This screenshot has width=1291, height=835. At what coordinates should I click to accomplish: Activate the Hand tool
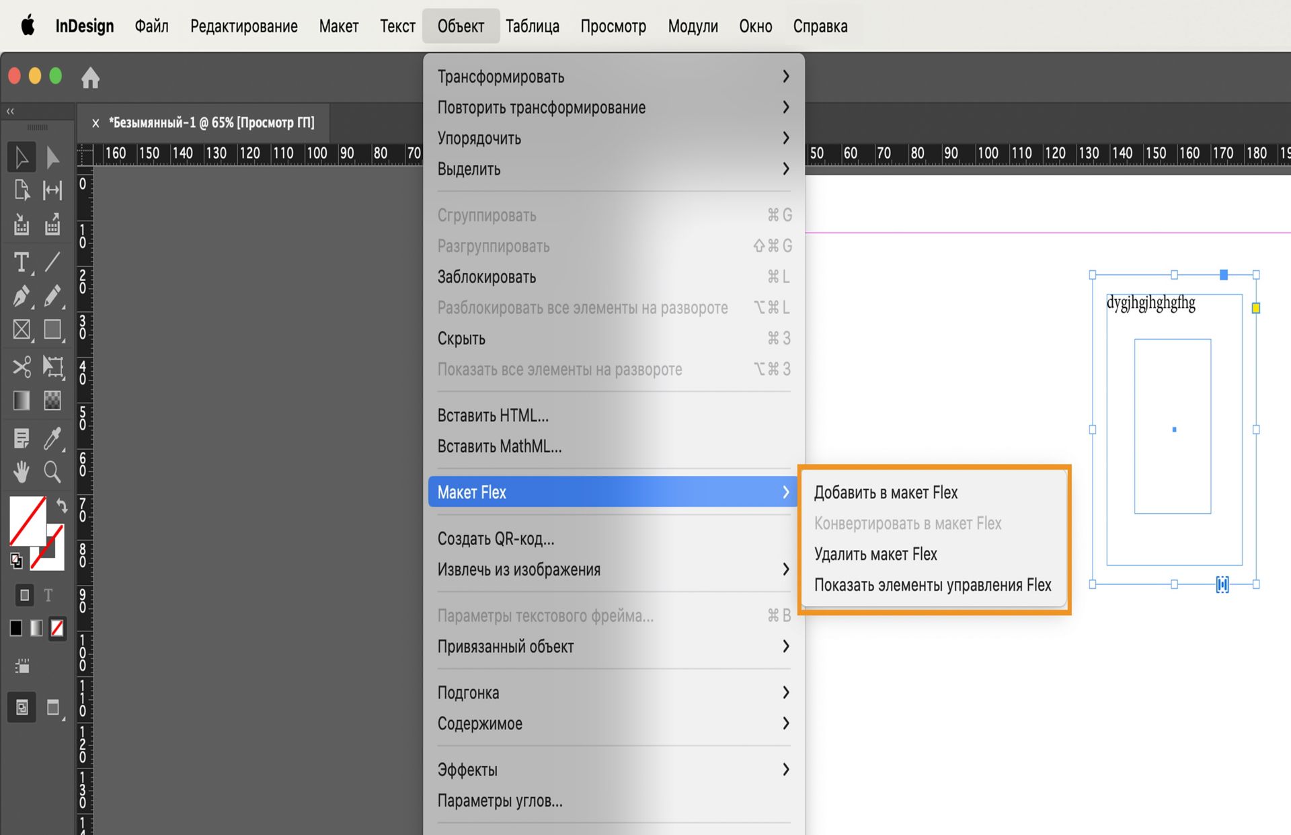pos(21,471)
